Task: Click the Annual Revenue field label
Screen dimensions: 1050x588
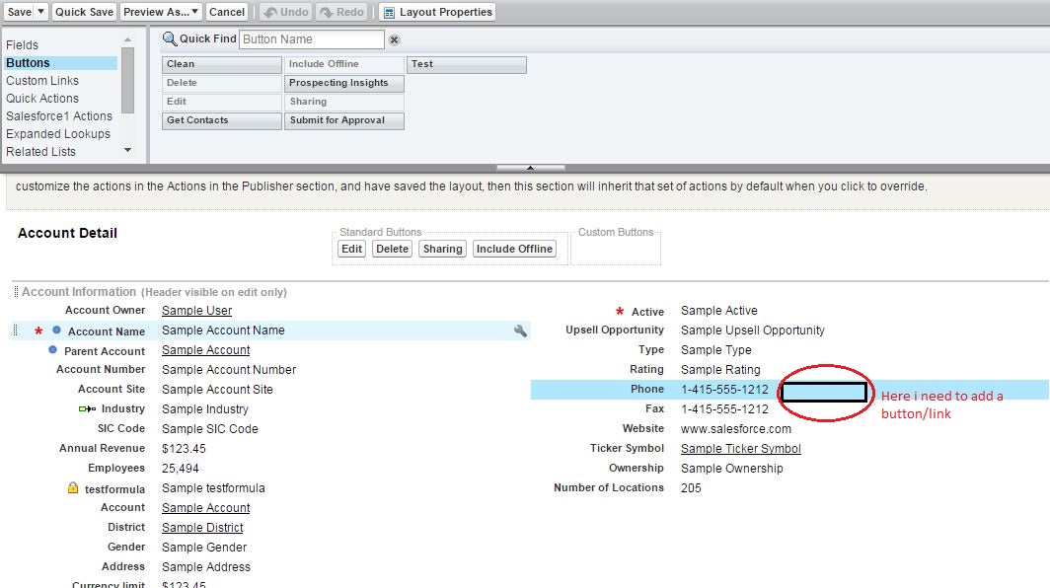Action: click(x=102, y=448)
